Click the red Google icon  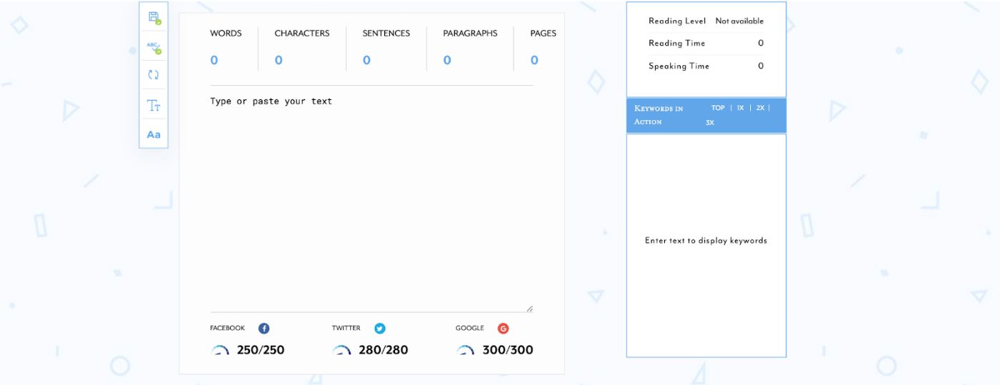(x=503, y=329)
